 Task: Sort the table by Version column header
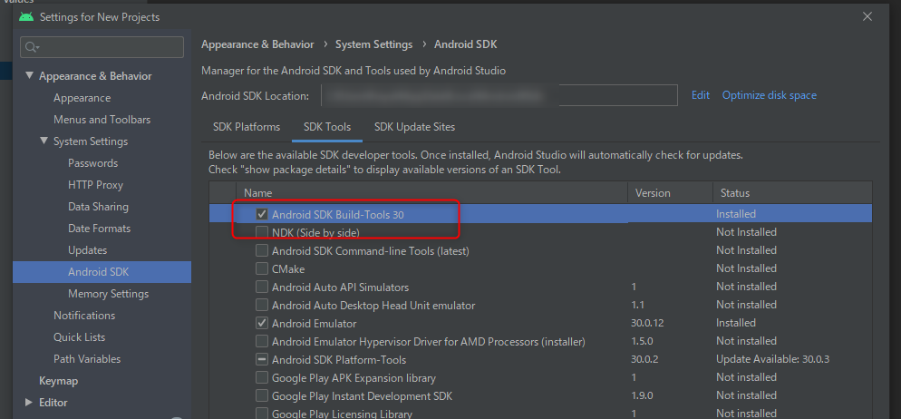[653, 193]
